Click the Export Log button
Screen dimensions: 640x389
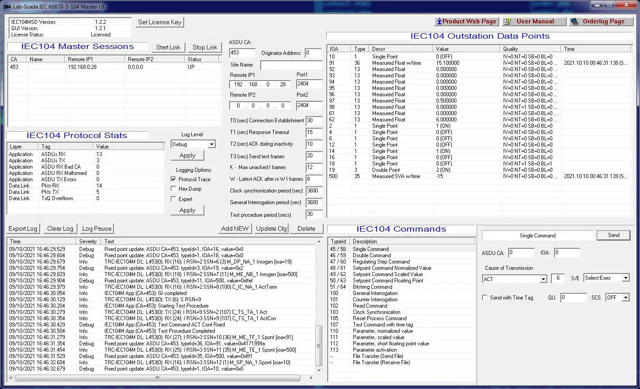point(23,228)
